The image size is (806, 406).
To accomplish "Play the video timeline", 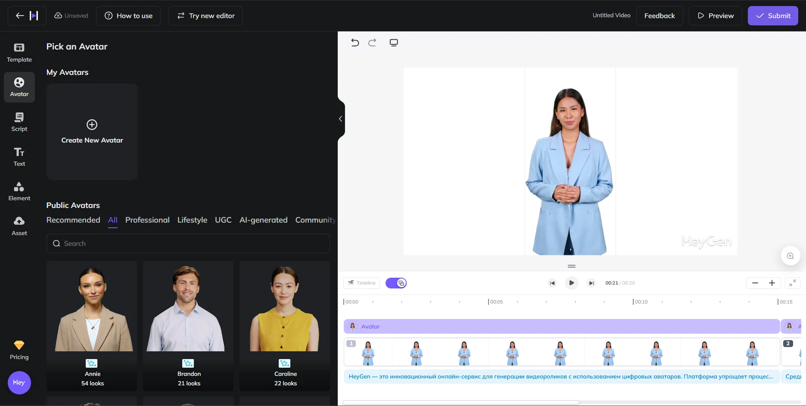I will (x=572, y=283).
